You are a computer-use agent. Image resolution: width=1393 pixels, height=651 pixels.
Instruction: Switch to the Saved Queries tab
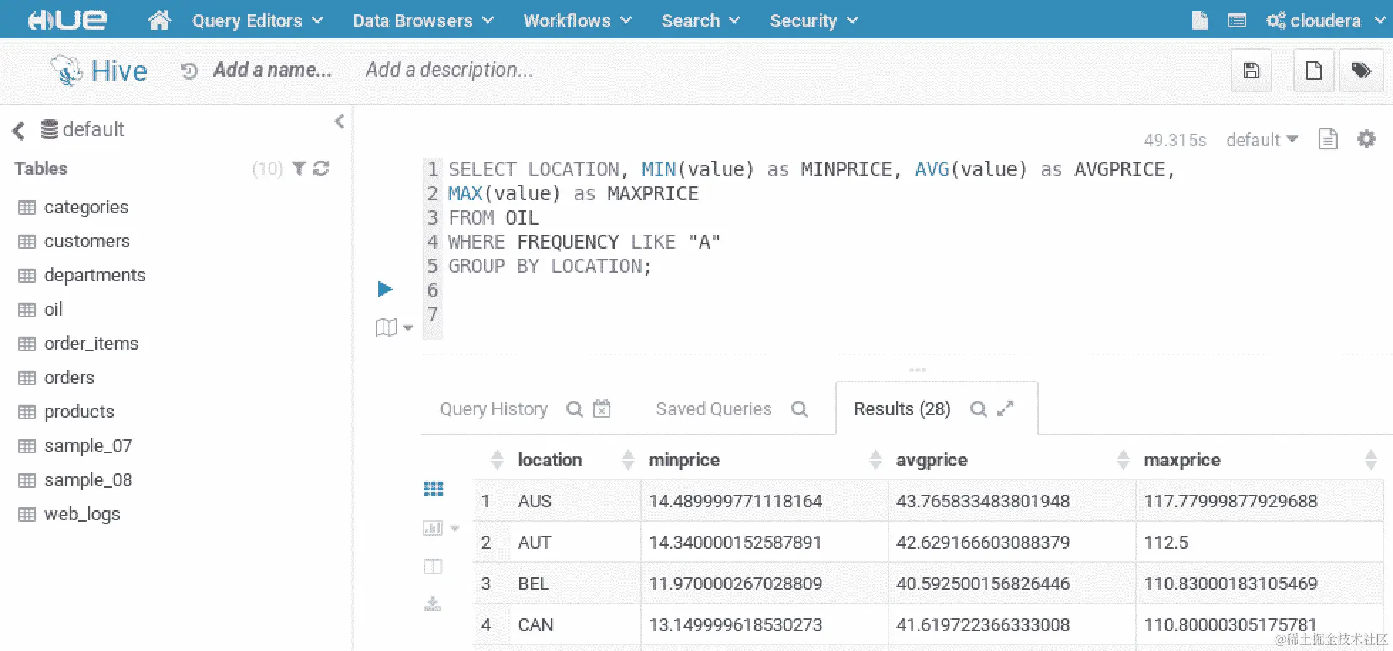point(714,409)
